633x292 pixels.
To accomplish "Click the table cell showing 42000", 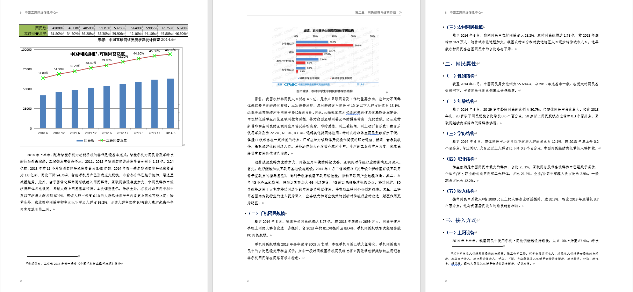I will [56, 28].
